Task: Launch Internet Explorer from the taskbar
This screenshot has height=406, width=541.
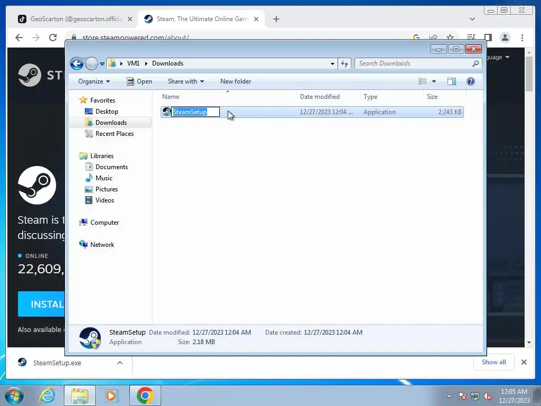Action: tap(47, 395)
